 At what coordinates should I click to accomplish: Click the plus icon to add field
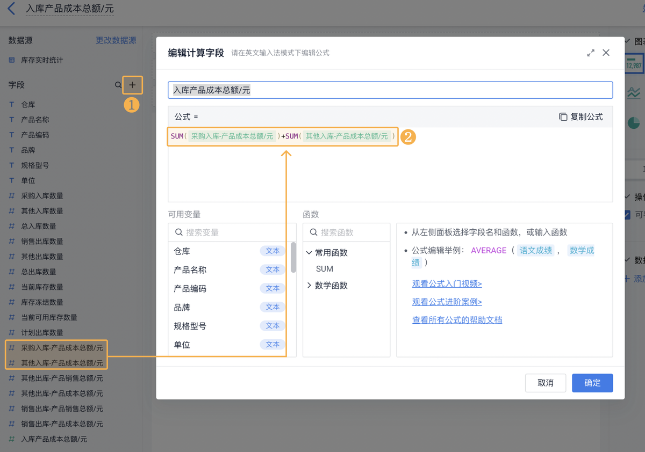coord(132,85)
